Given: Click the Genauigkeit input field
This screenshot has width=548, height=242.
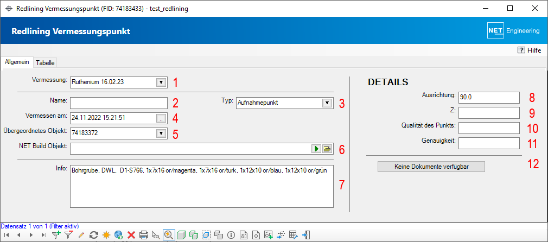Looking at the screenshot, I should [x=489, y=143].
